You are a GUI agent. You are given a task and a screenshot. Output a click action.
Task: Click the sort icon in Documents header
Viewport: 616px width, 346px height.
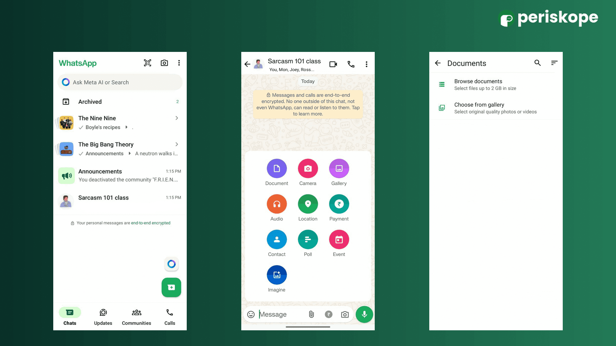pyautogui.click(x=554, y=63)
